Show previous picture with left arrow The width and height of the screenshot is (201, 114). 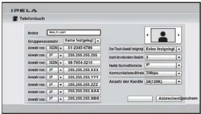[147, 35]
